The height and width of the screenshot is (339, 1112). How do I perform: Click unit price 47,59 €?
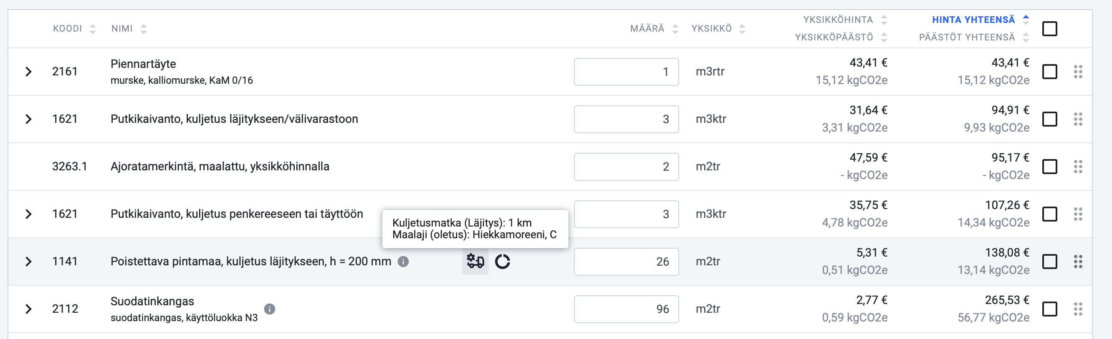[868, 158]
